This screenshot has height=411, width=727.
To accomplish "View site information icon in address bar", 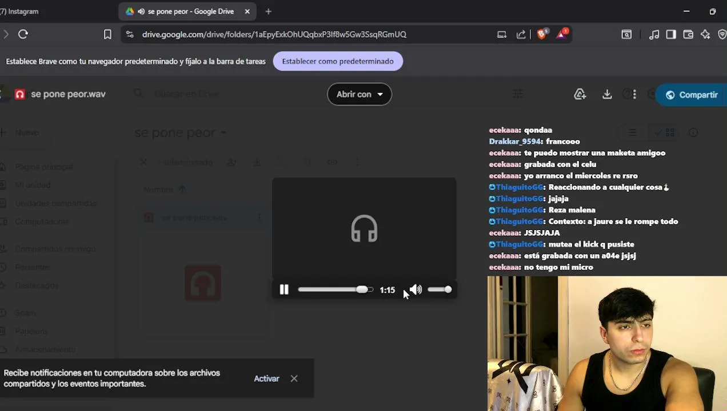I will pos(130,34).
